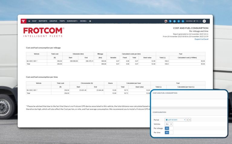
Task: Open the Period LAST 30 DAYS dropdown
Action: (175, 120)
